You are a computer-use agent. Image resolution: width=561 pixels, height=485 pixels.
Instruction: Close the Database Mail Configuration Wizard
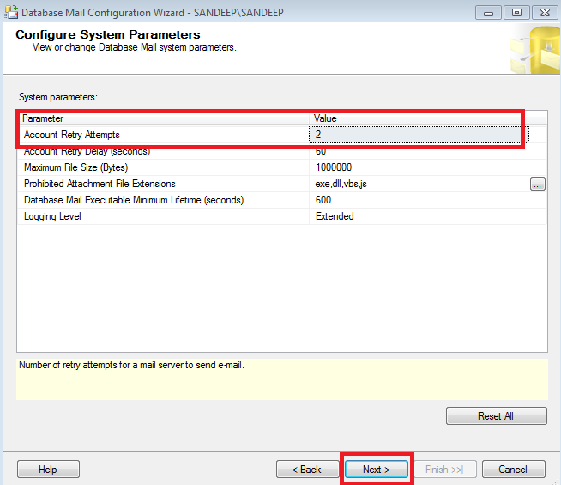pos(545,13)
